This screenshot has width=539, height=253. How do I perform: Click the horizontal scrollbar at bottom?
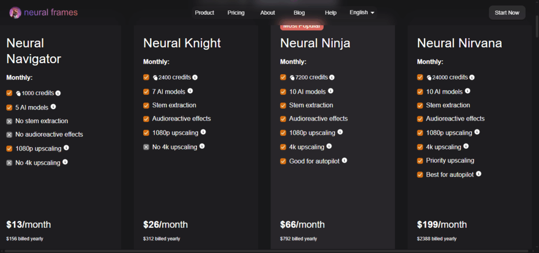pyautogui.click(x=267, y=251)
